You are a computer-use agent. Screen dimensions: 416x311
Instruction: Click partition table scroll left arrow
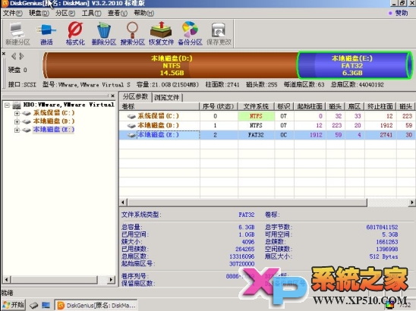click(123, 203)
